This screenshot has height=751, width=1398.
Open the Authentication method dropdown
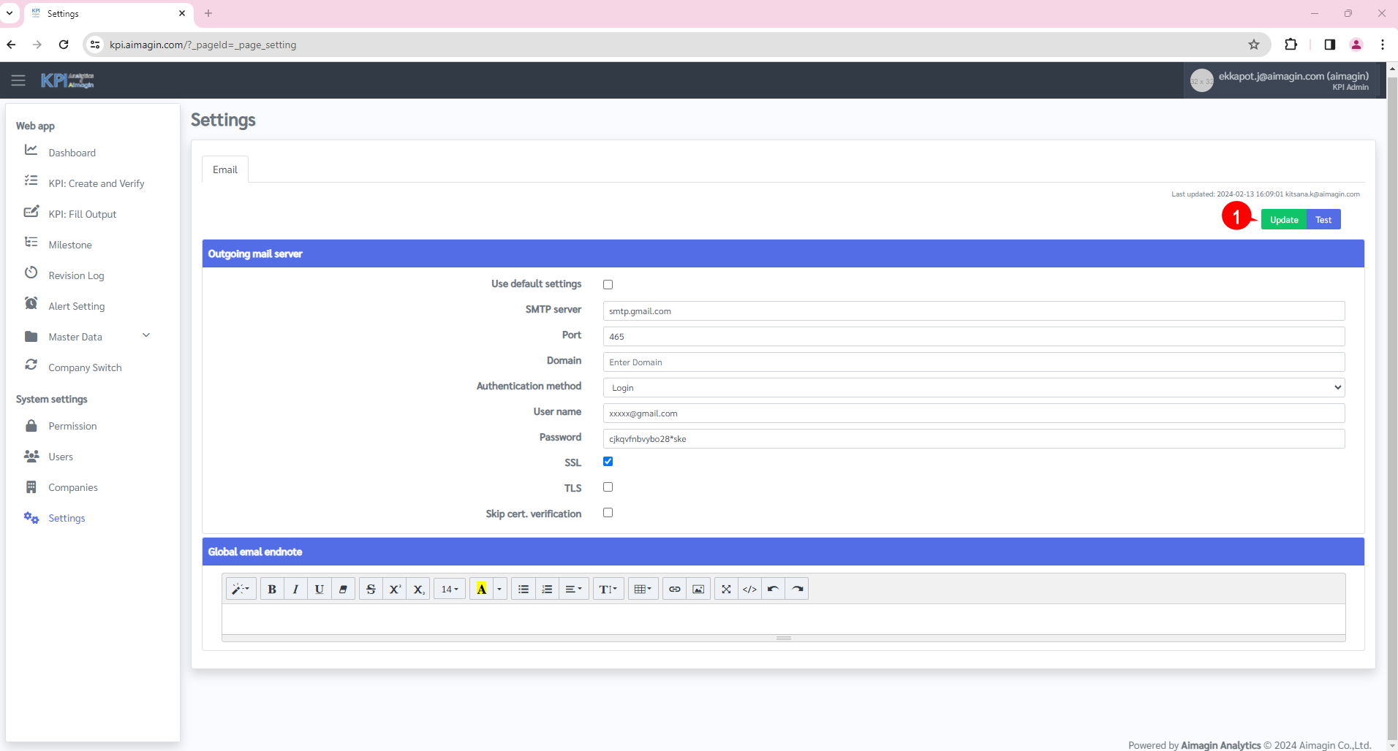click(972, 387)
